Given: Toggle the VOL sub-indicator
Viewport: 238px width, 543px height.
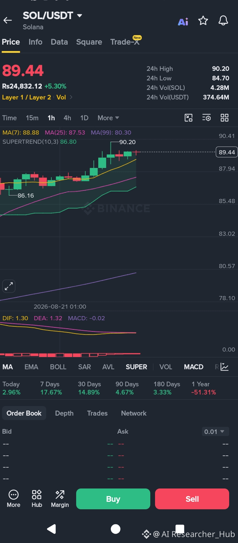Looking at the screenshot, I should (x=166, y=367).
